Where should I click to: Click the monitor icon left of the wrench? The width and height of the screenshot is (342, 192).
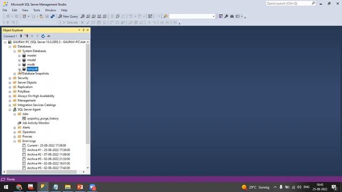(x=221, y=17)
